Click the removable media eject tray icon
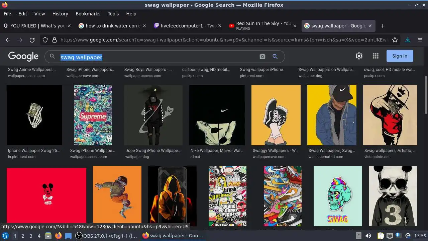The image size is (428, 241). click(358, 236)
